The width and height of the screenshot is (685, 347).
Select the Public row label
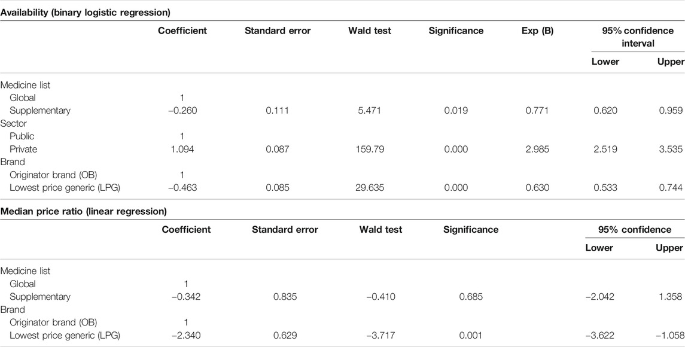click(22, 136)
